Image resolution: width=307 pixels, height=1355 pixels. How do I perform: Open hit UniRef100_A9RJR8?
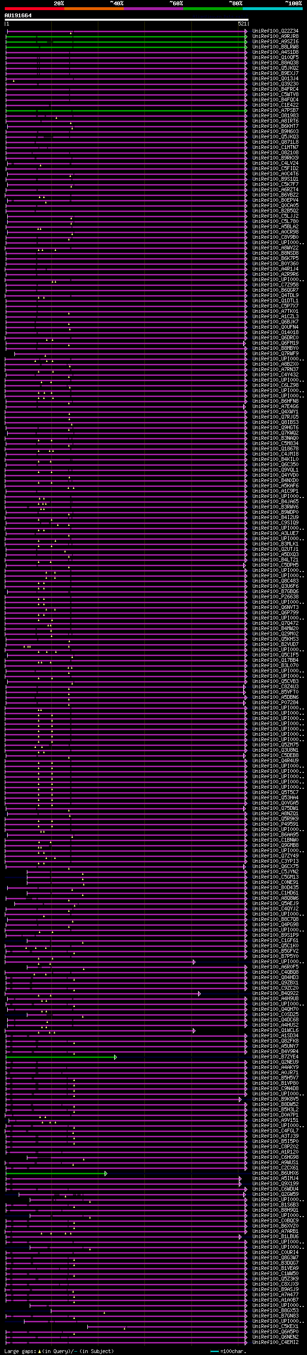275,37
